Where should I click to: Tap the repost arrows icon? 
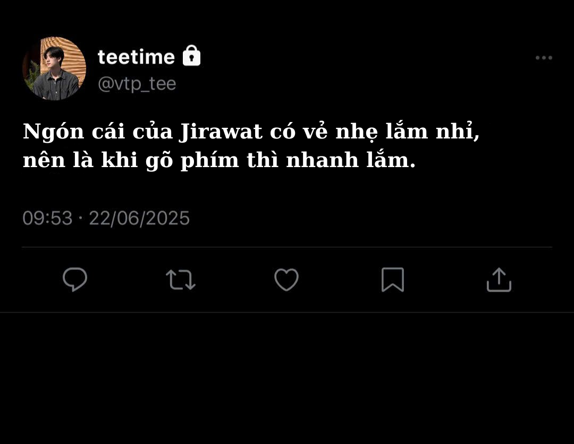[181, 280]
